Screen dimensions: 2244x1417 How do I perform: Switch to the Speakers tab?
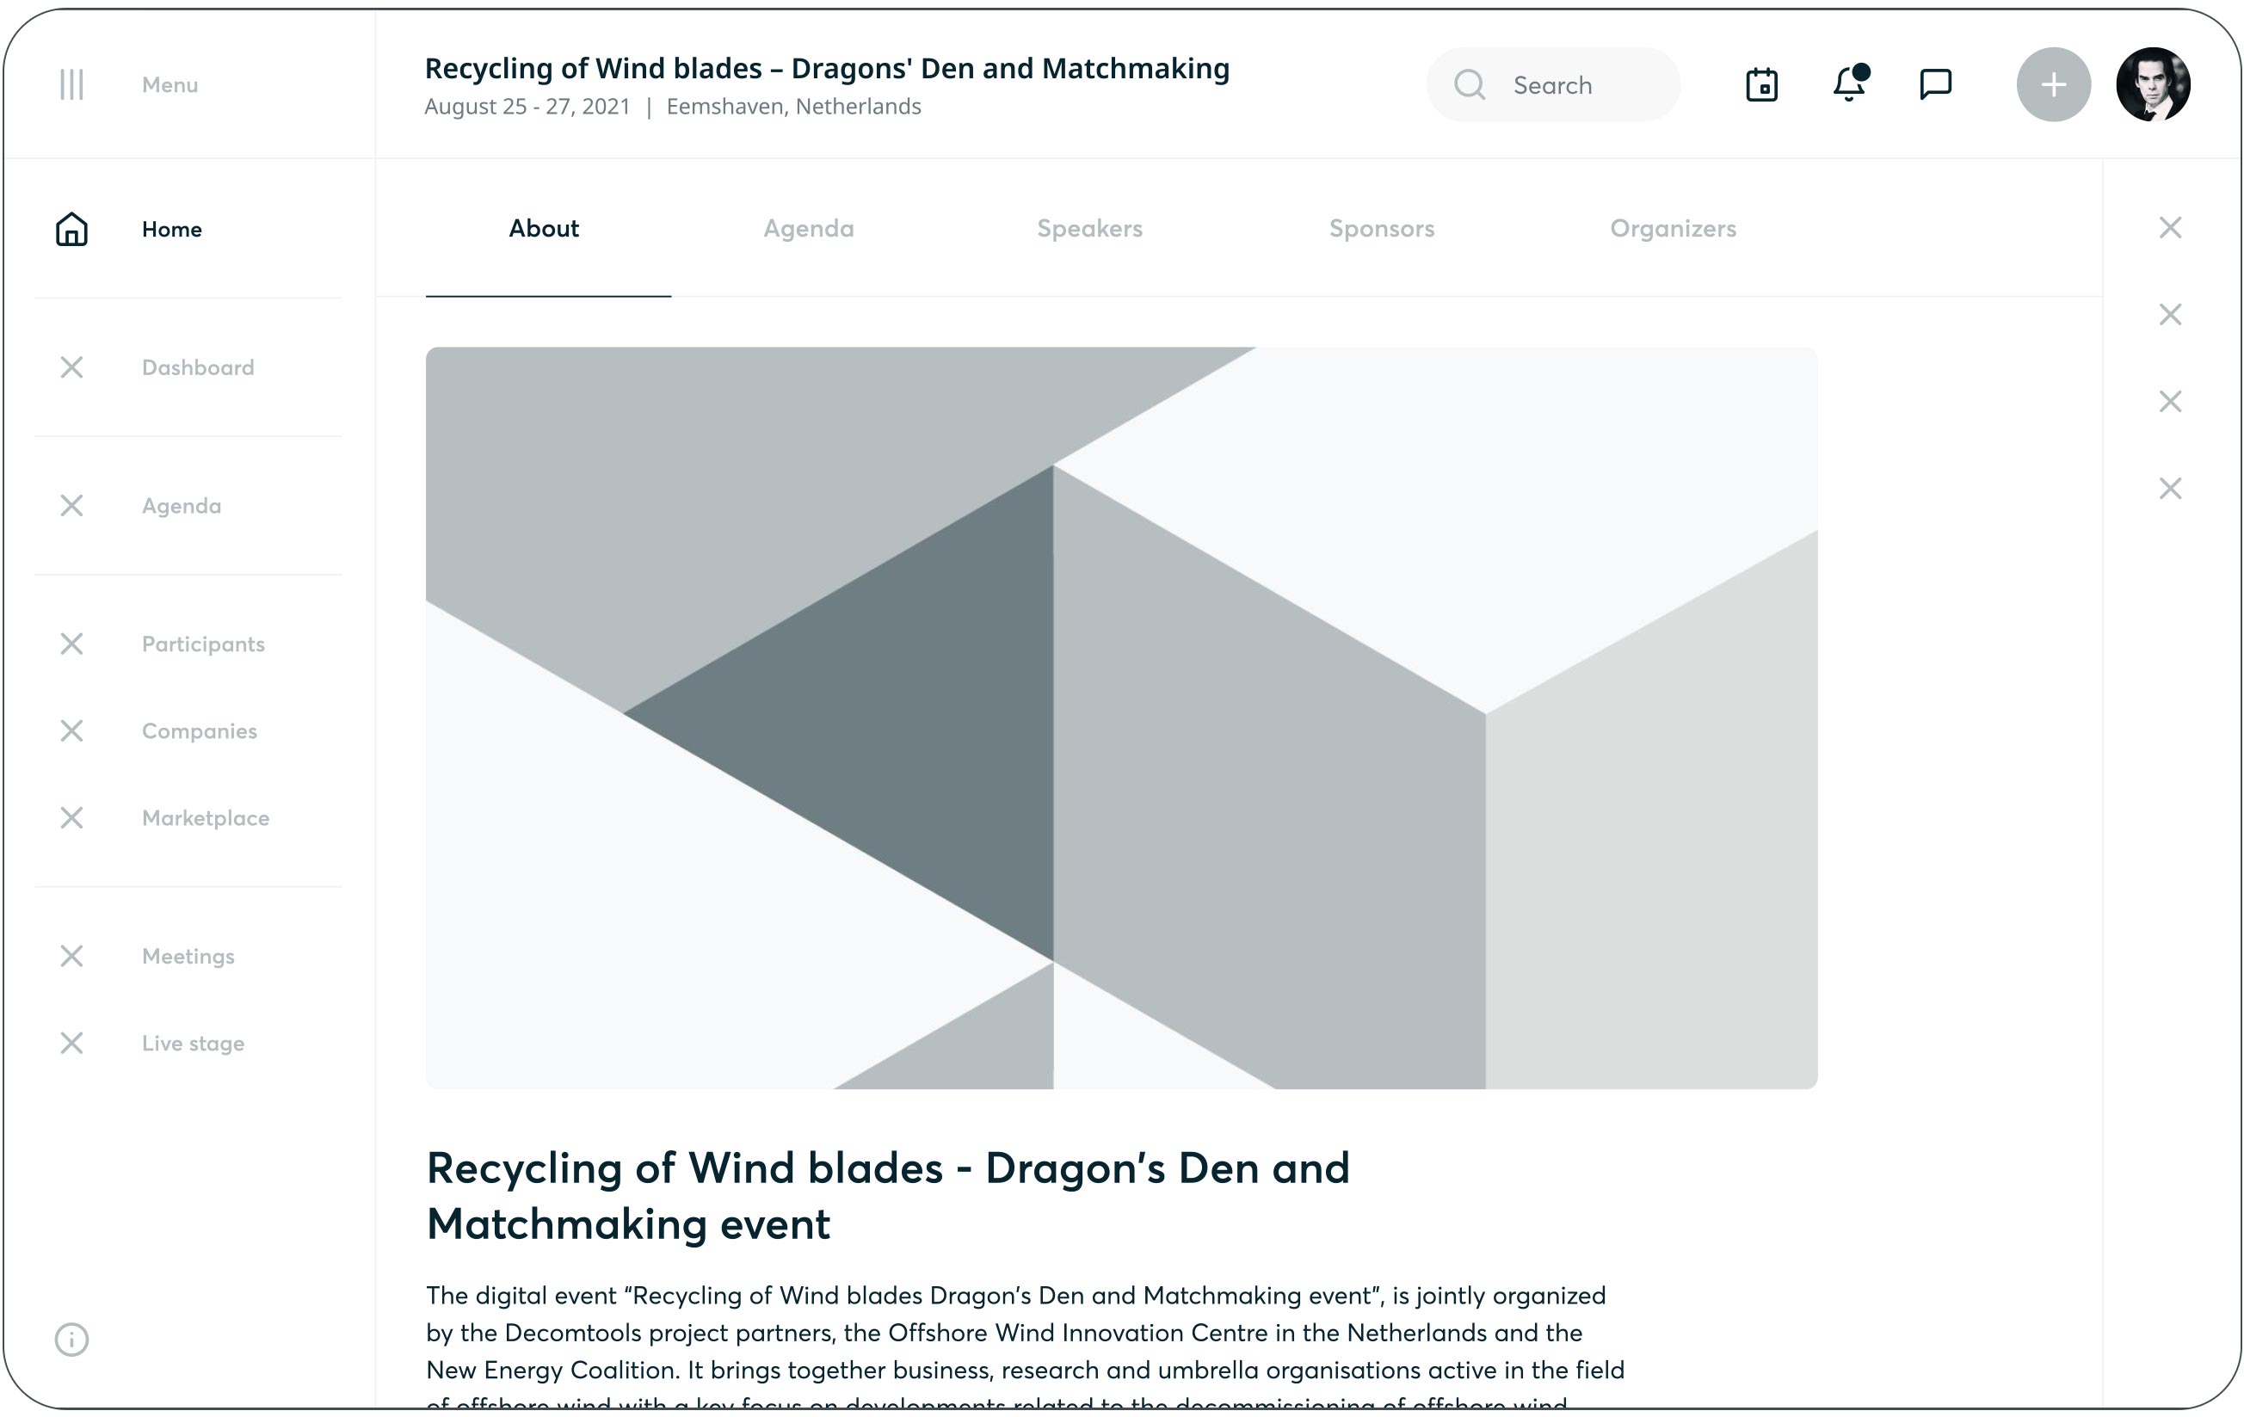click(x=1089, y=228)
